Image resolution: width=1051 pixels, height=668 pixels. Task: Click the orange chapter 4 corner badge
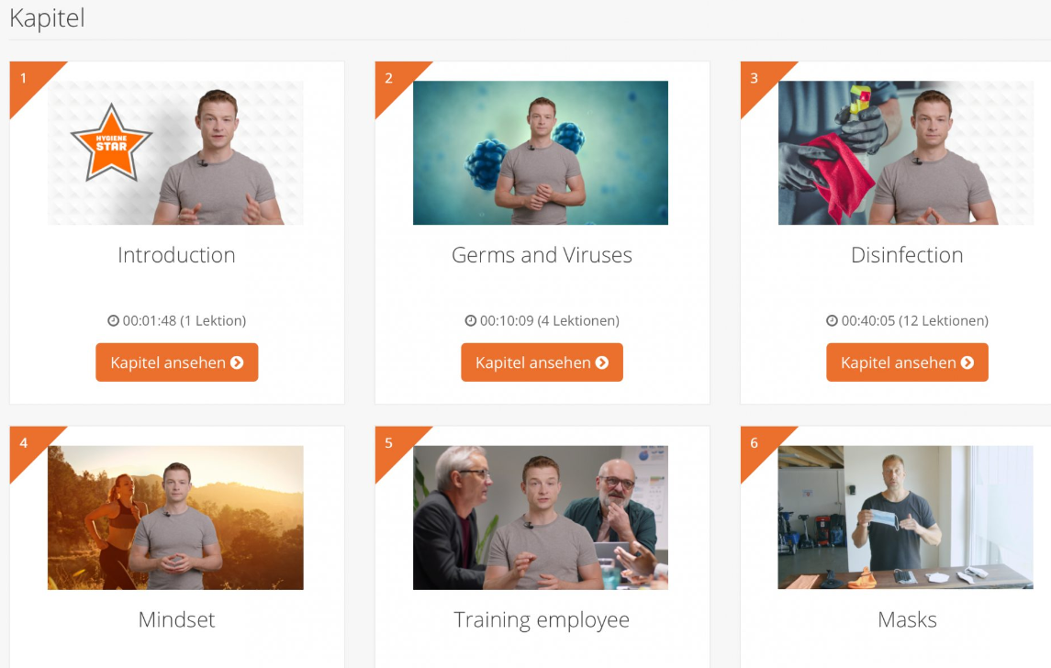point(28,446)
